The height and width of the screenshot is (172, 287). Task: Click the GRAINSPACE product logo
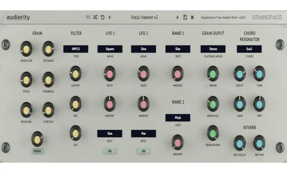[267, 17]
